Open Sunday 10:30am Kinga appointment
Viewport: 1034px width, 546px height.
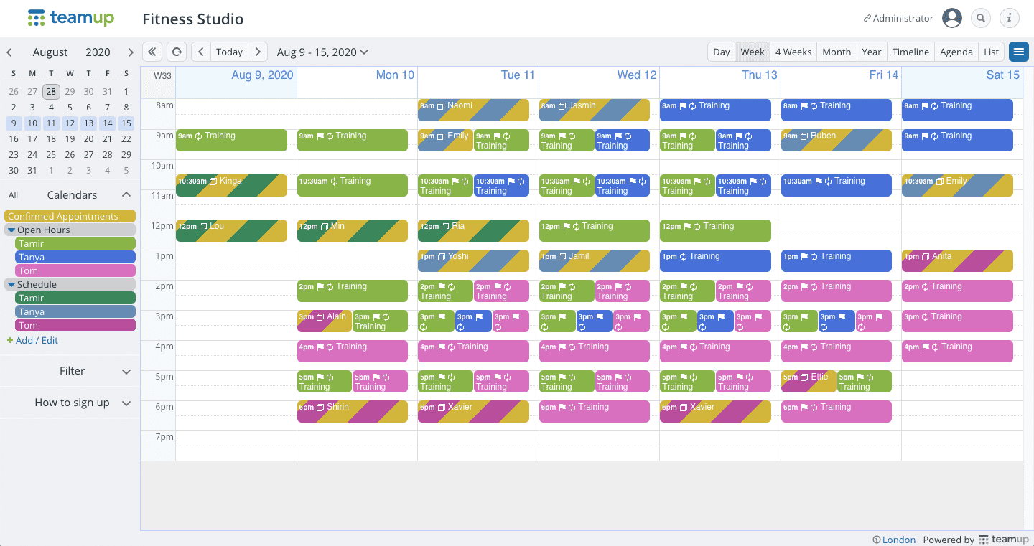(x=231, y=185)
